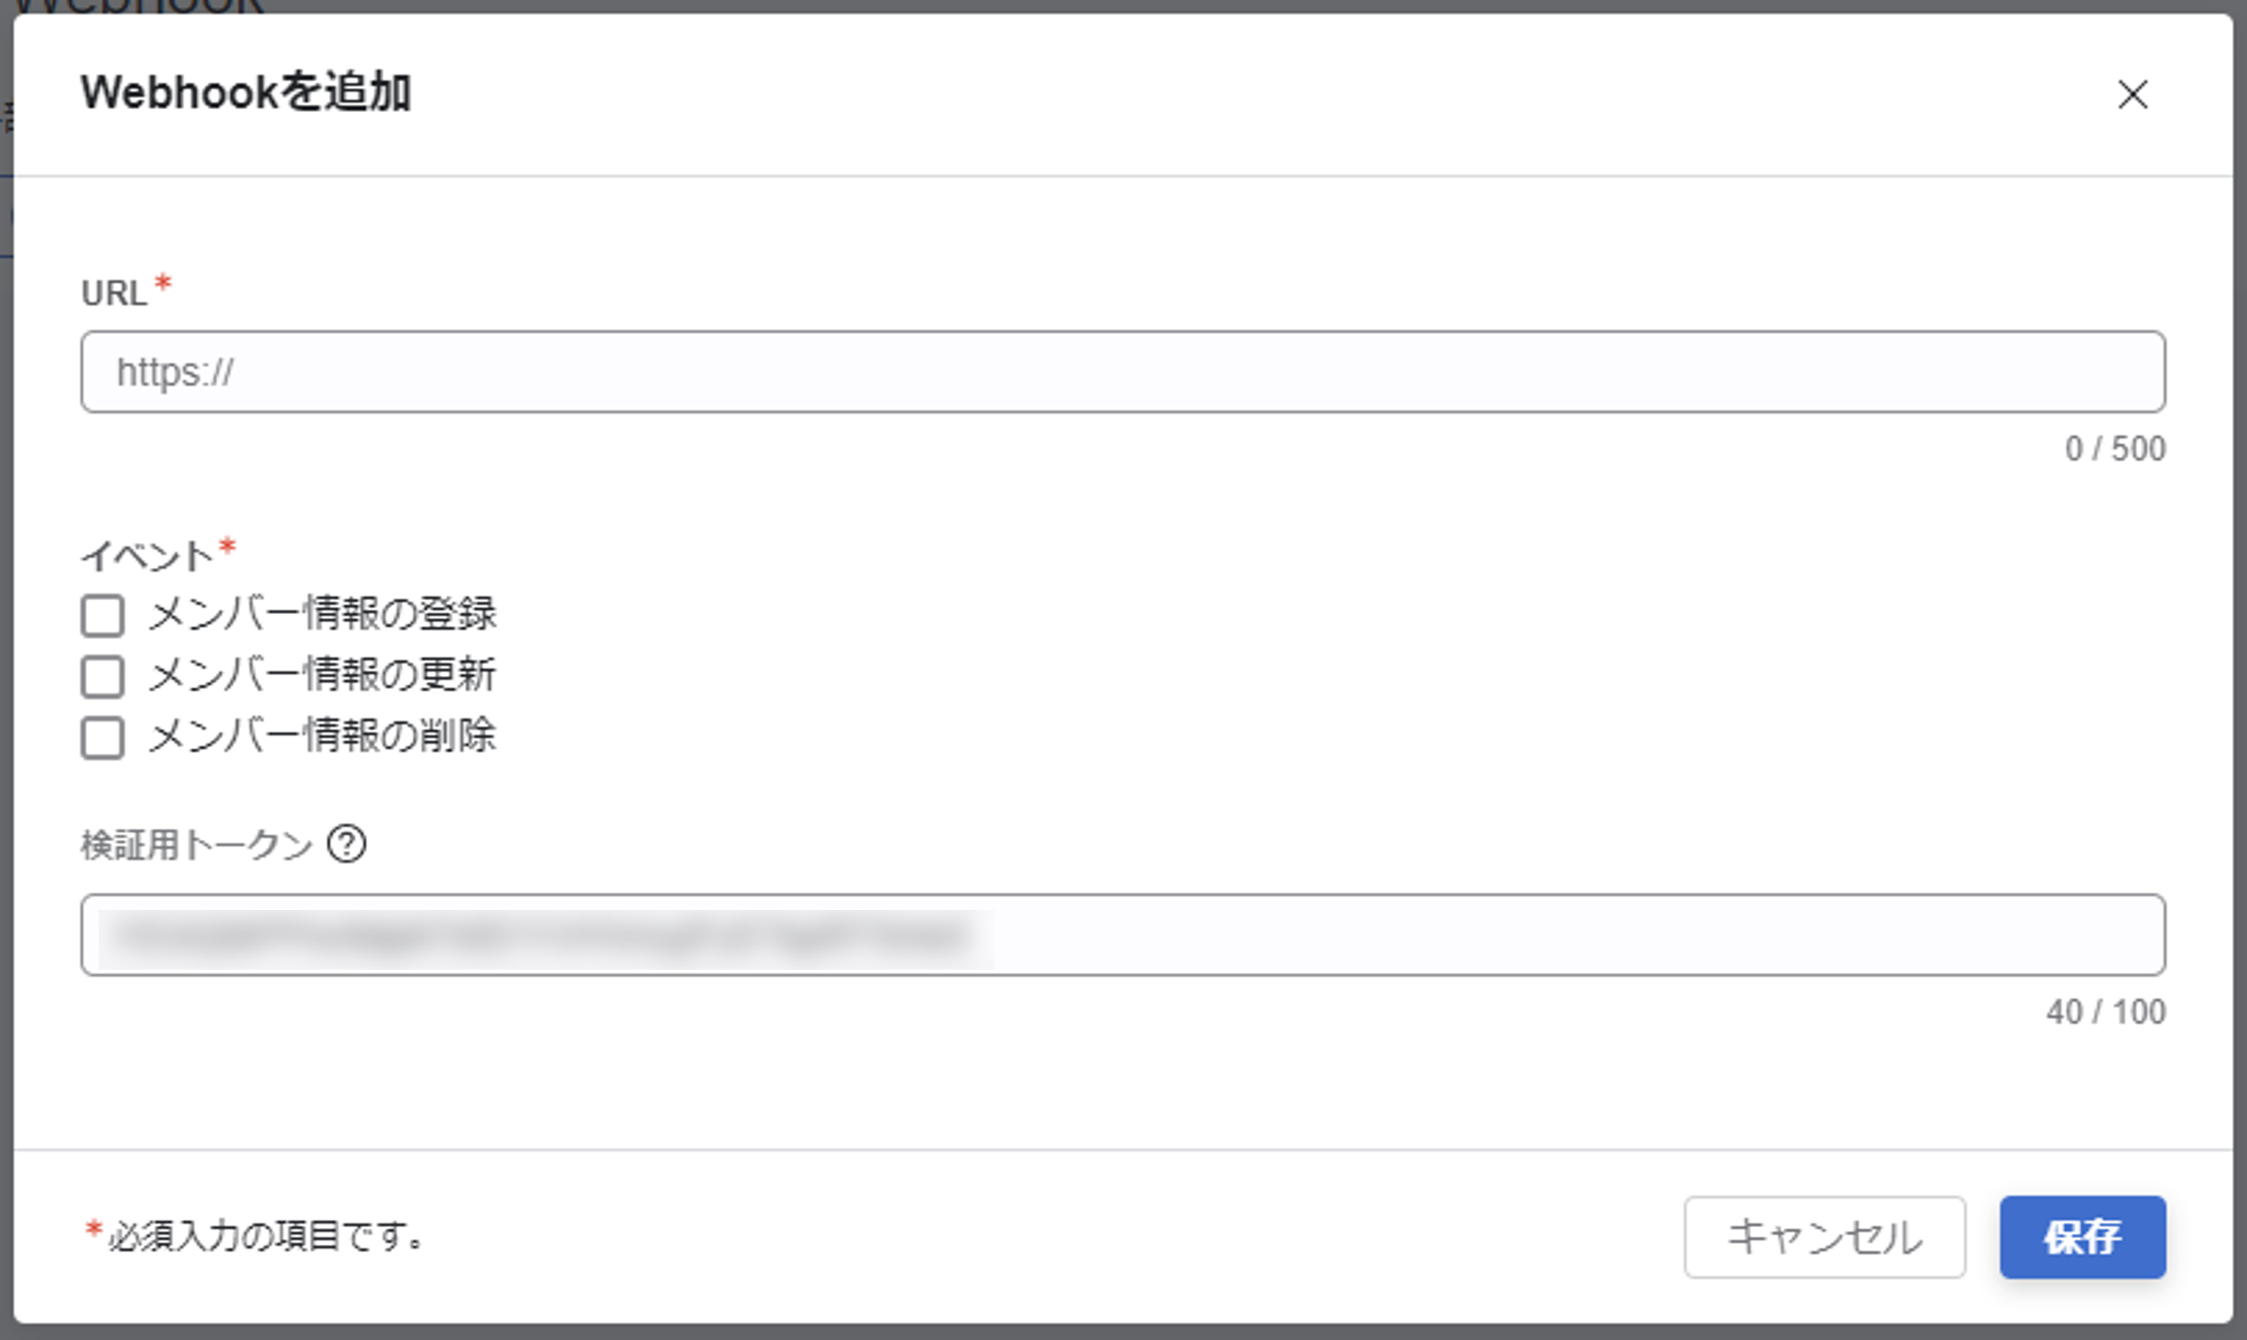Click the イベント section label
The height and width of the screenshot is (1340, 2247).
[147, 555]
